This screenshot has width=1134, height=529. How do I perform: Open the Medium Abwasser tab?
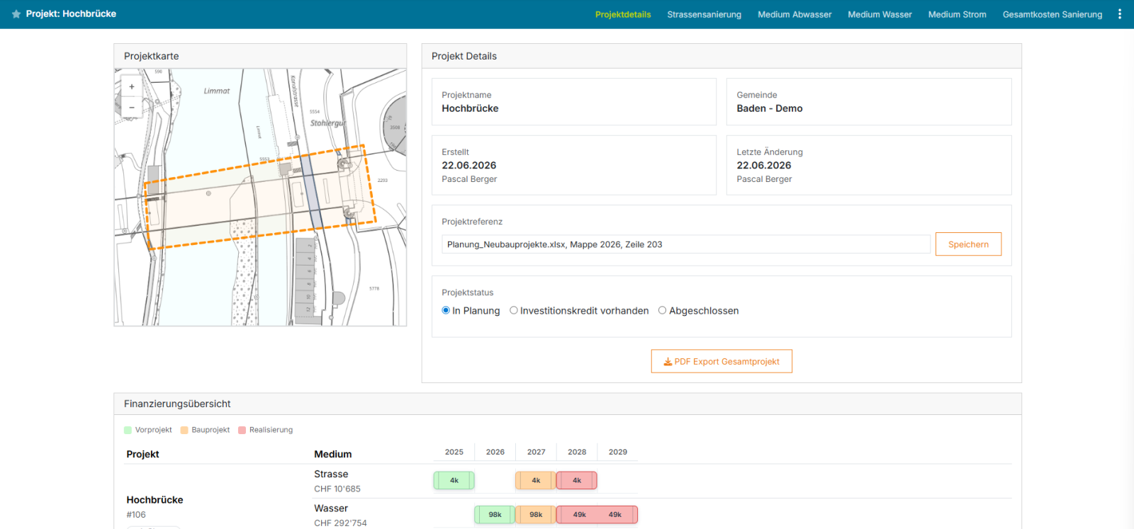[x=795, y=14]
